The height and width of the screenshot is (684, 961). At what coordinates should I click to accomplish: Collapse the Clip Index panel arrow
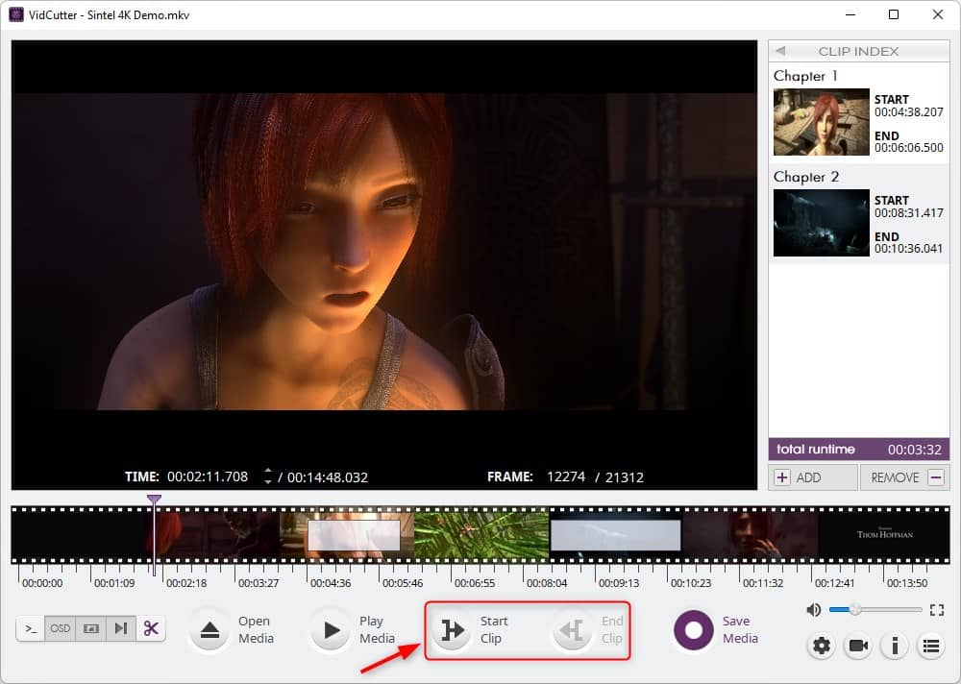pyautogui.click(x=780, y=51)
